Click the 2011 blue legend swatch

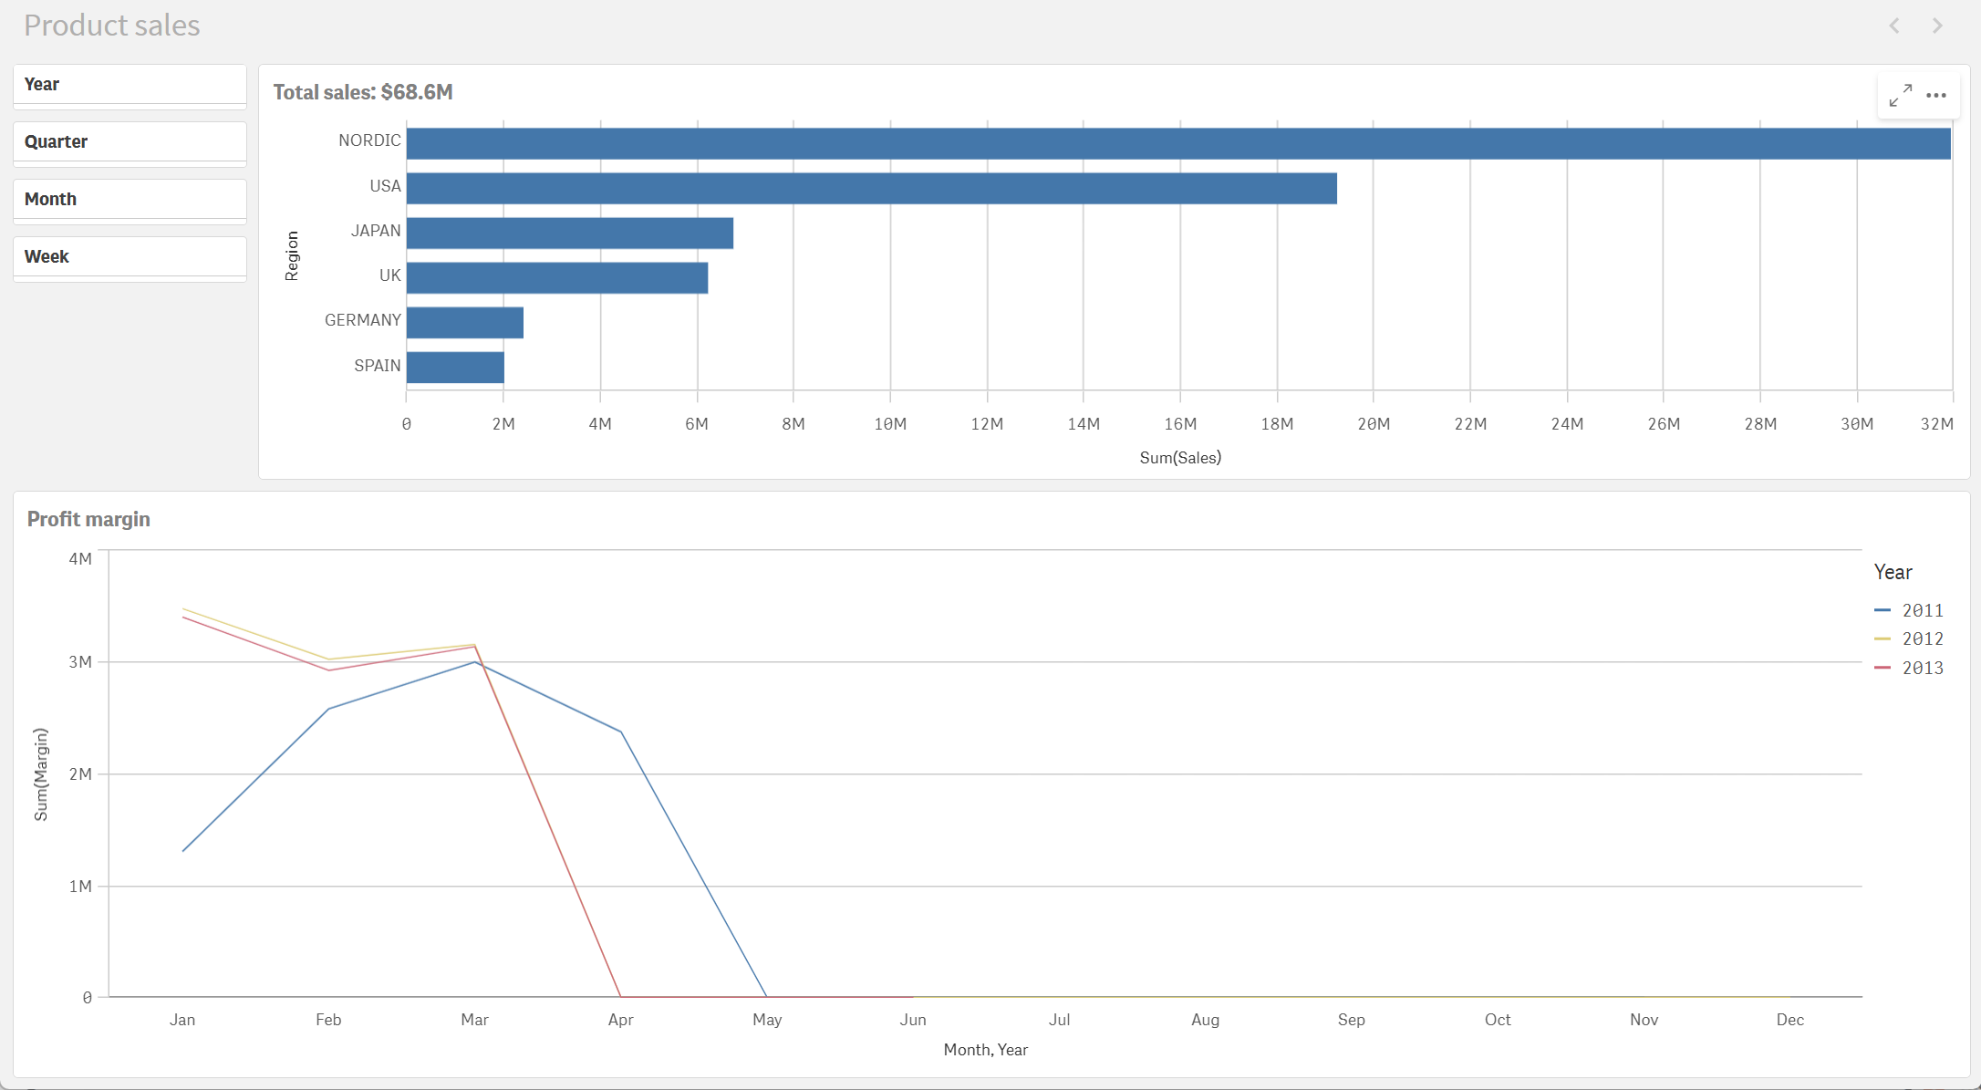pos(1882,610)
